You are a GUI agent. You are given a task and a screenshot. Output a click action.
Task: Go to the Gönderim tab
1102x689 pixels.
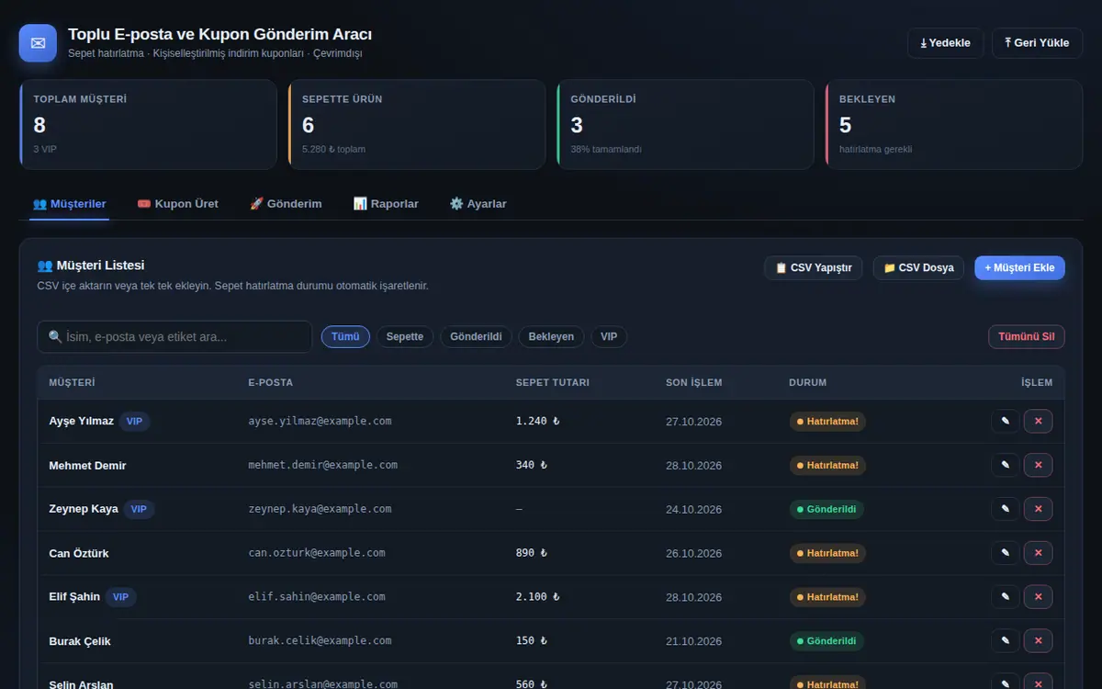(x=286, y=204)
